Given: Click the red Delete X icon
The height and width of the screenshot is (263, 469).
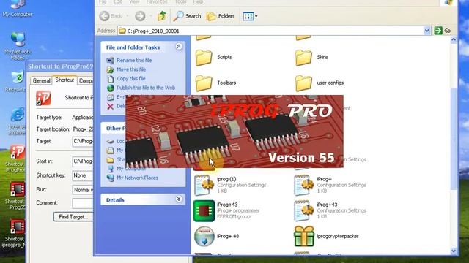Looking at the screenshot, I should (x=111, y=106).
